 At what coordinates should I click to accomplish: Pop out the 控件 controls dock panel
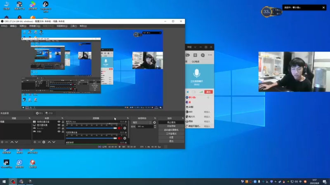click(183, 118)
